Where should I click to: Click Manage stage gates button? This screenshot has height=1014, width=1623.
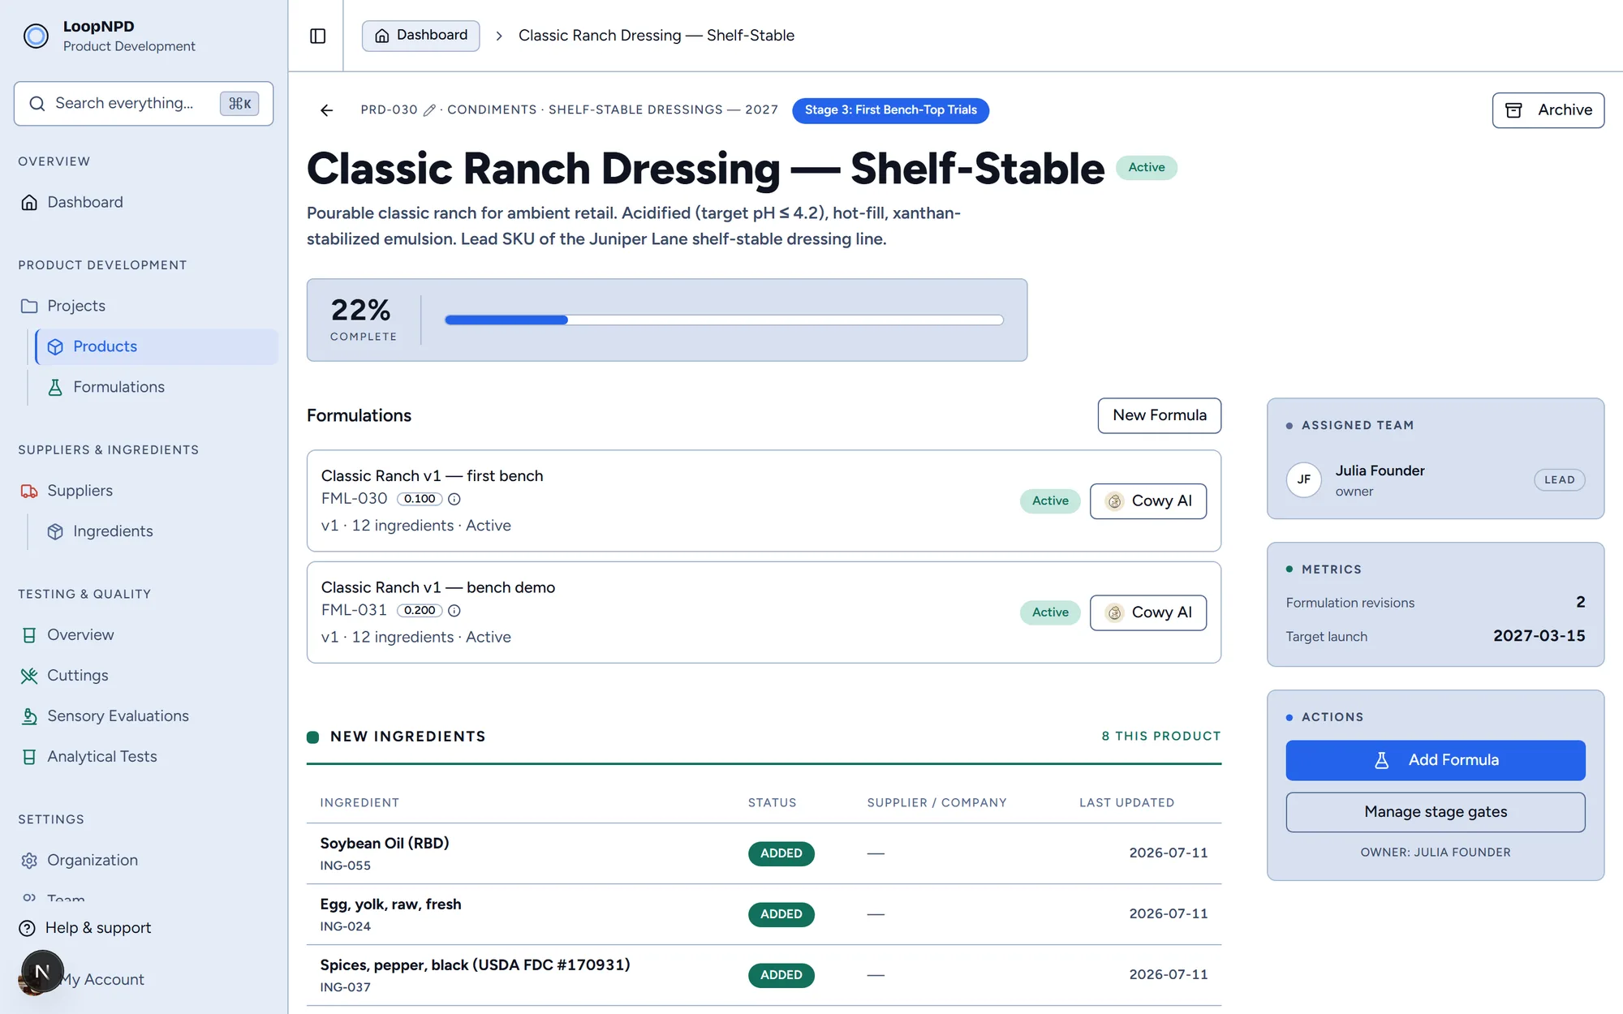click(1435, 812)
